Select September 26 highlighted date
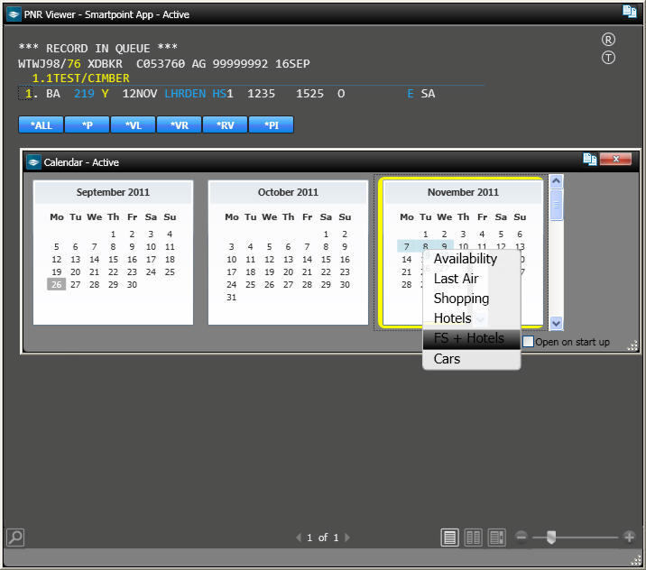 [x=57, y=284]
